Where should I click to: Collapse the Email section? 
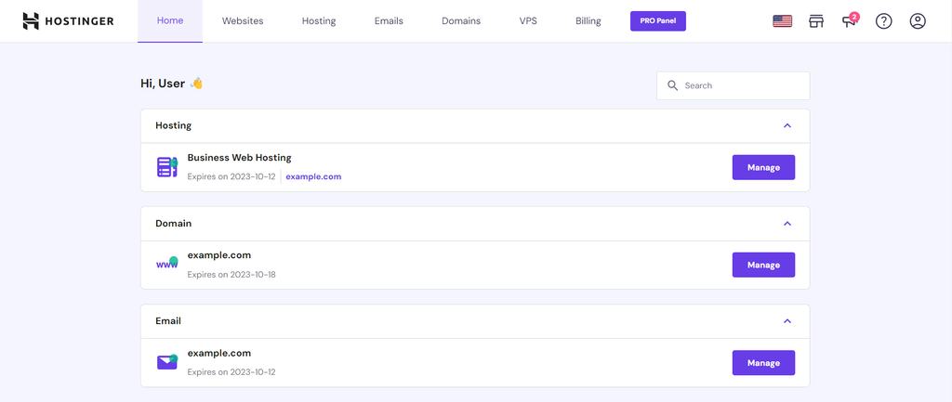[787, 321]
